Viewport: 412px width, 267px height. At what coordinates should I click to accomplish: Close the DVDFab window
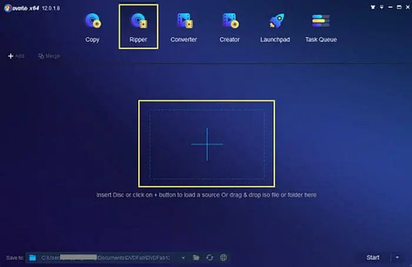[x=407, y=7]
